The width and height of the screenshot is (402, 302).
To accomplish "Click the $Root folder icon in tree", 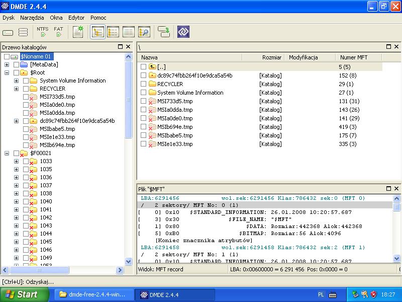I will pos(24,72).
